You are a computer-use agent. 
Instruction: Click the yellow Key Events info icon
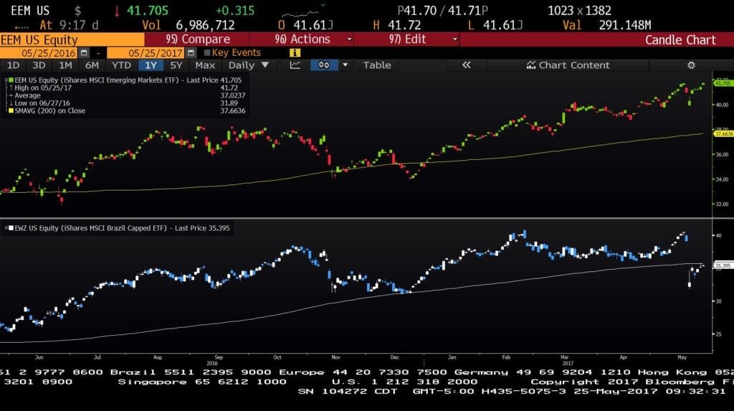pyautogui.click(x=295, y=53)
